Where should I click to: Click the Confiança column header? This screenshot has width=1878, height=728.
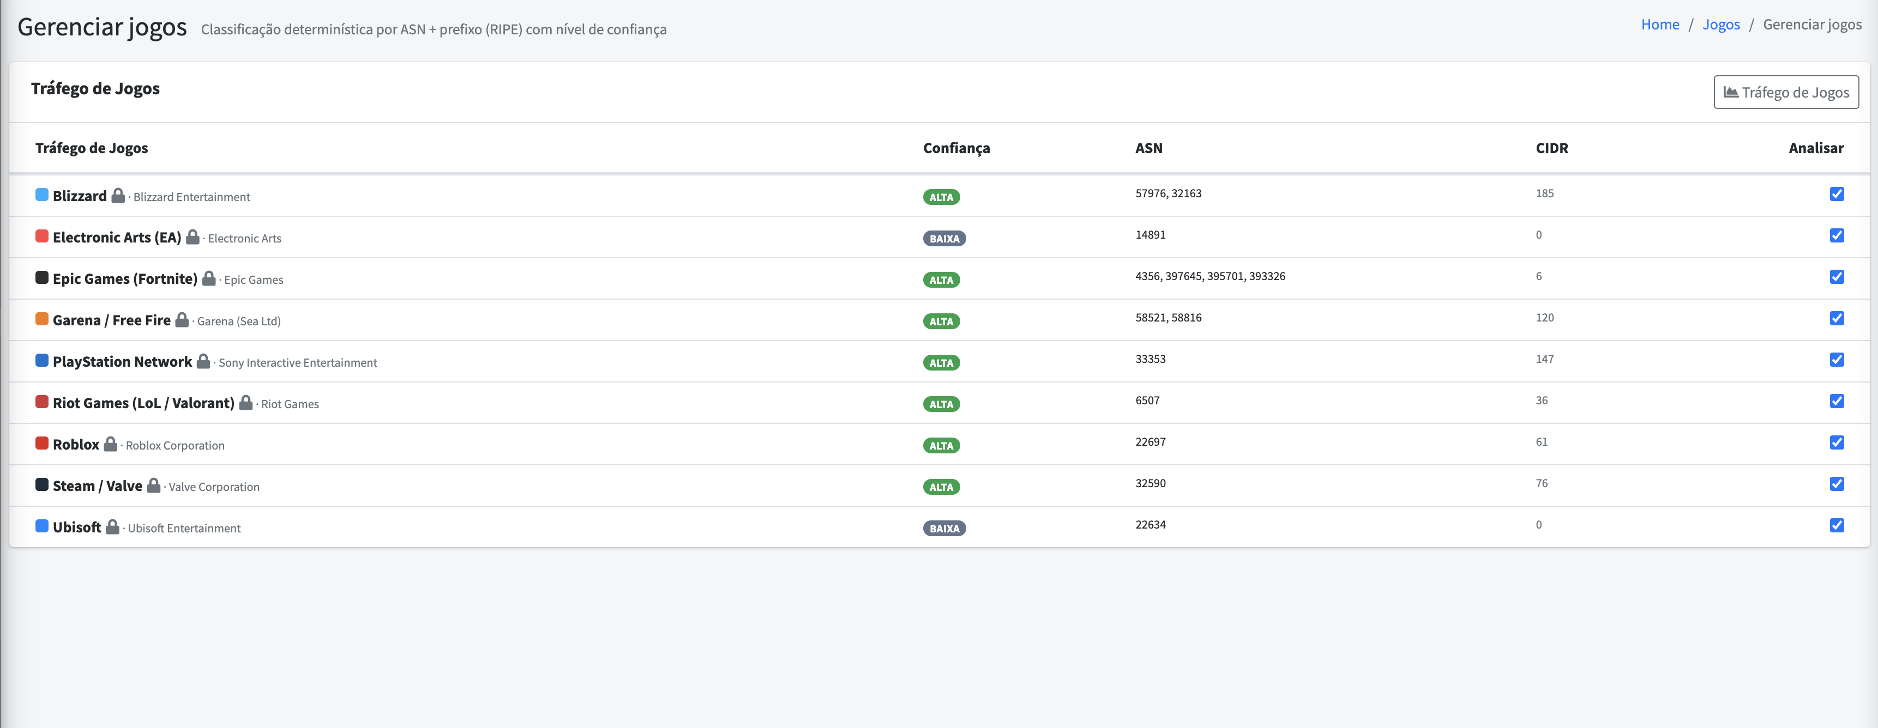[956, 148]
